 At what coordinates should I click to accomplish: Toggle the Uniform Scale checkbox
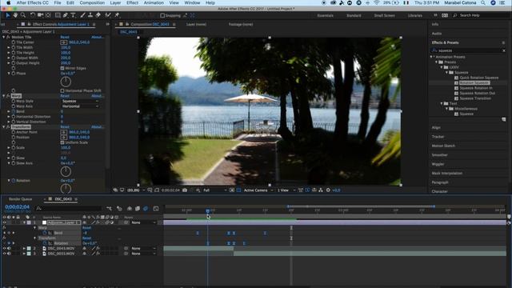[62, 142]
